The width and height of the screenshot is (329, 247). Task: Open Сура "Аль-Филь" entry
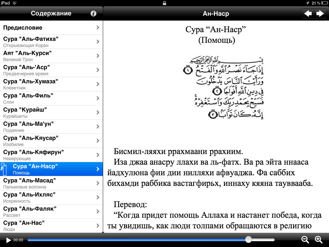point(51,98)
